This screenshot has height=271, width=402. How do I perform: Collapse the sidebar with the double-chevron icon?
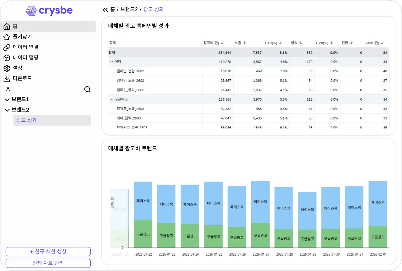106,9
